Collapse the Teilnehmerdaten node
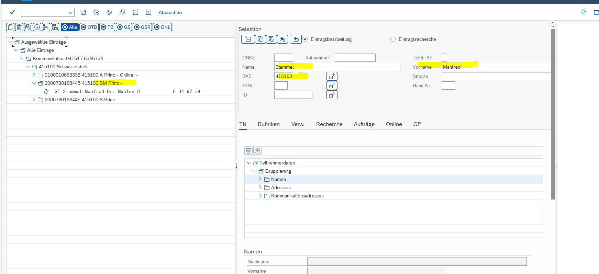The image size is (599, 274). click(248, 163)
